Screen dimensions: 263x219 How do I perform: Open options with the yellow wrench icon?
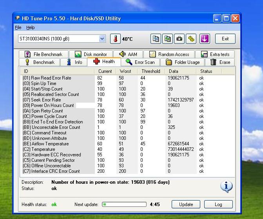pos(191,39)
